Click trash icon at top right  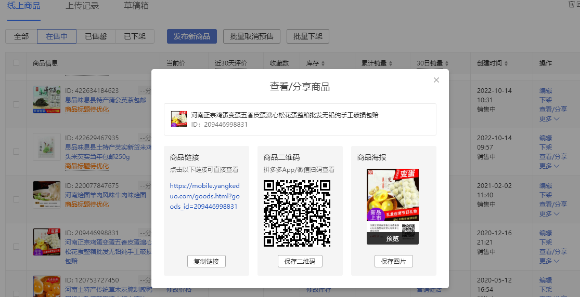click(x=572, y=4)
